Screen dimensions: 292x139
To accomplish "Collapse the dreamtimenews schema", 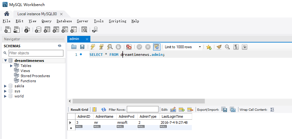I will point(5,61).
